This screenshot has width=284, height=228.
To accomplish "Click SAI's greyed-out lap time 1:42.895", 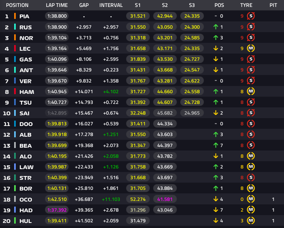I will tap(57, 113).
